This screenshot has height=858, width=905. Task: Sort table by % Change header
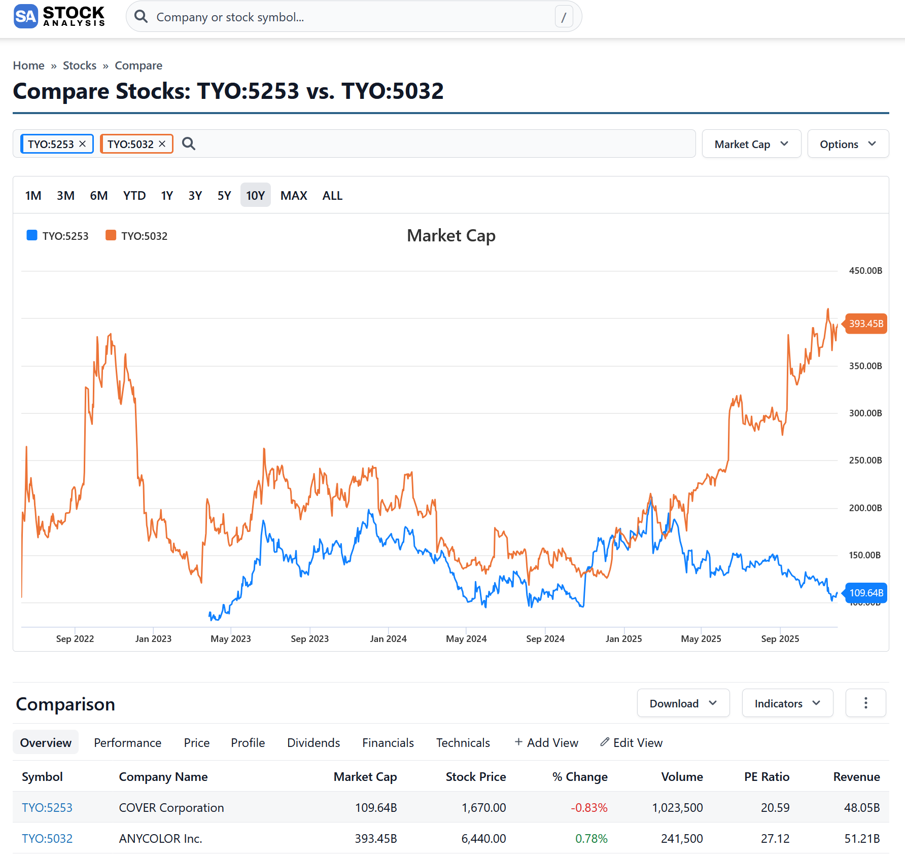[580, 776]
